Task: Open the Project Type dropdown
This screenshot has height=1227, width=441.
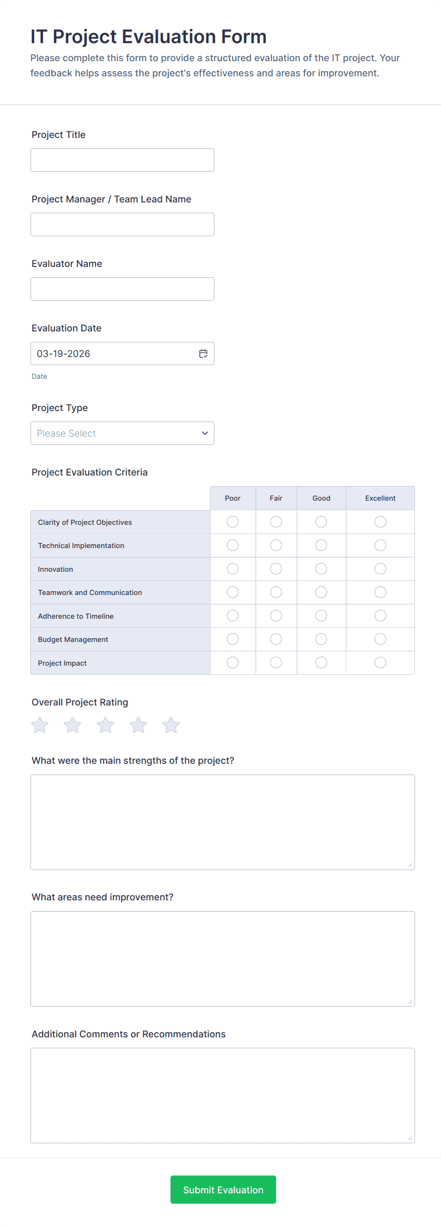Action: pos(122,433)
